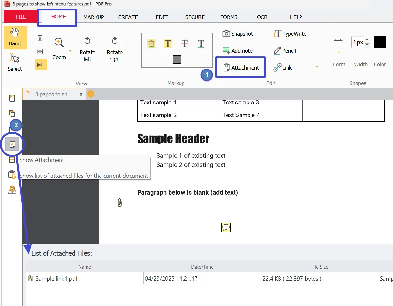
Task: Click the paperclip attachment on the page
Action: 120,203
